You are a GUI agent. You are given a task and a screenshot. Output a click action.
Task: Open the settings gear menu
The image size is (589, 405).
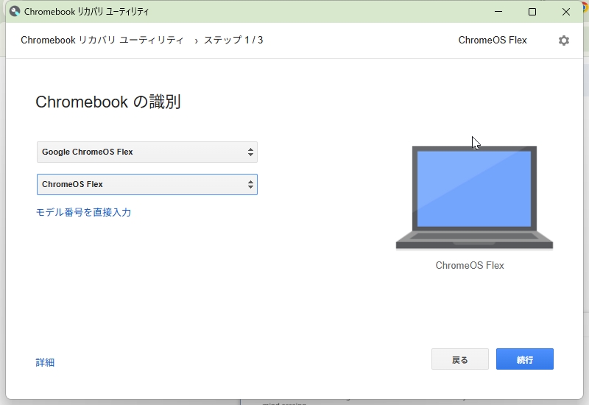pos(563,40)
